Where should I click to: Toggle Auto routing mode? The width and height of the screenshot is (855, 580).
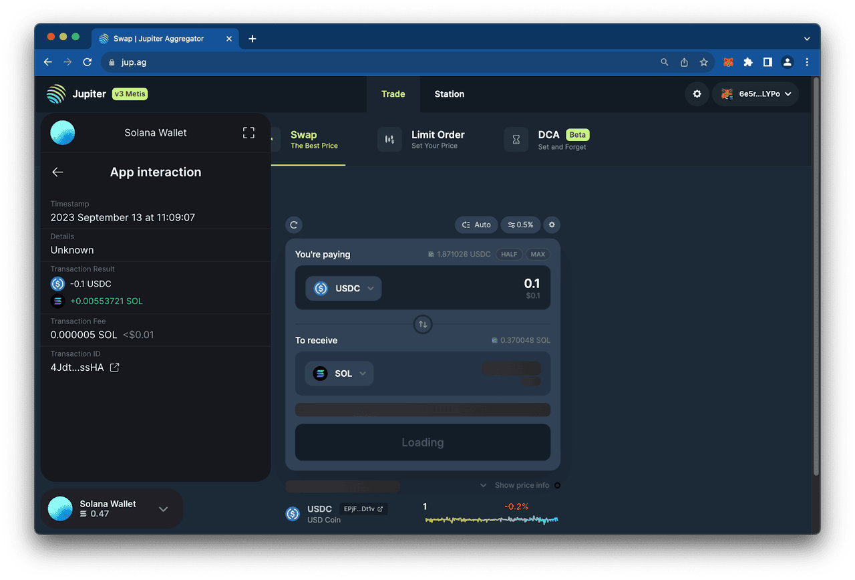pos(476,225)
